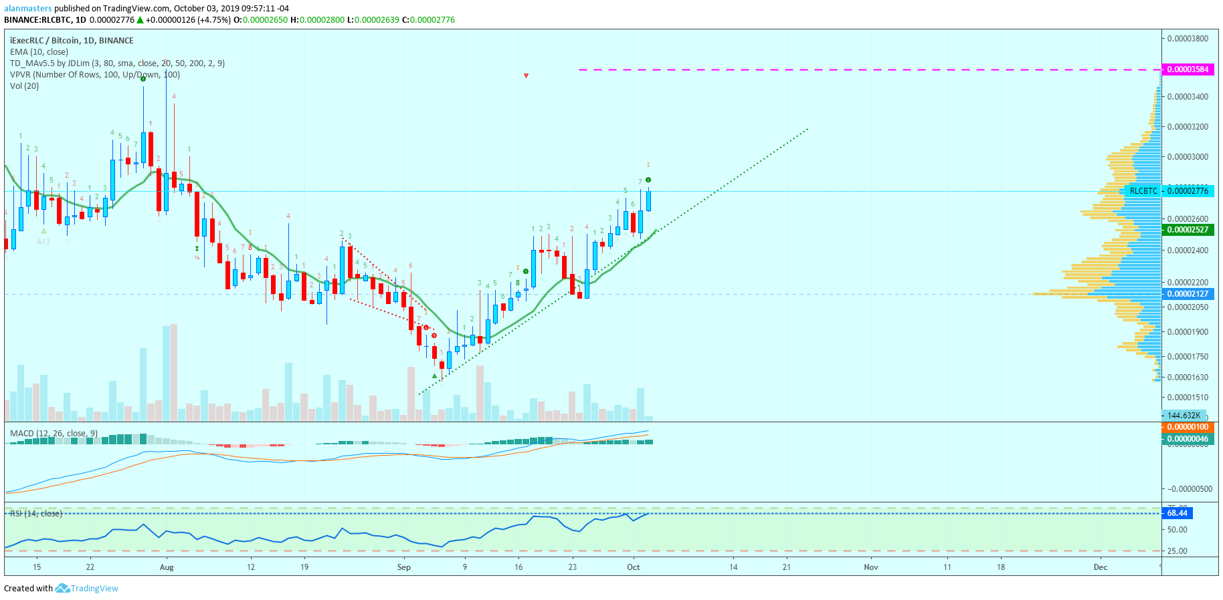
Task: Select the EMA (10, close) indicator label
Action: [39, 52]
